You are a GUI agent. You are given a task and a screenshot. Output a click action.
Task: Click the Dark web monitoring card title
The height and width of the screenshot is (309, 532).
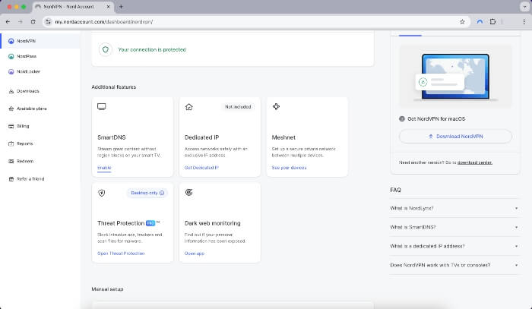[x=212, y=223]
